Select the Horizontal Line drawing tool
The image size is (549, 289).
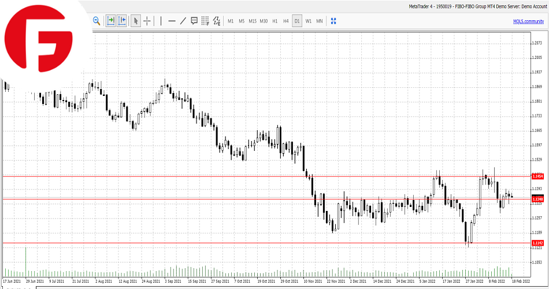pos(172,21)
